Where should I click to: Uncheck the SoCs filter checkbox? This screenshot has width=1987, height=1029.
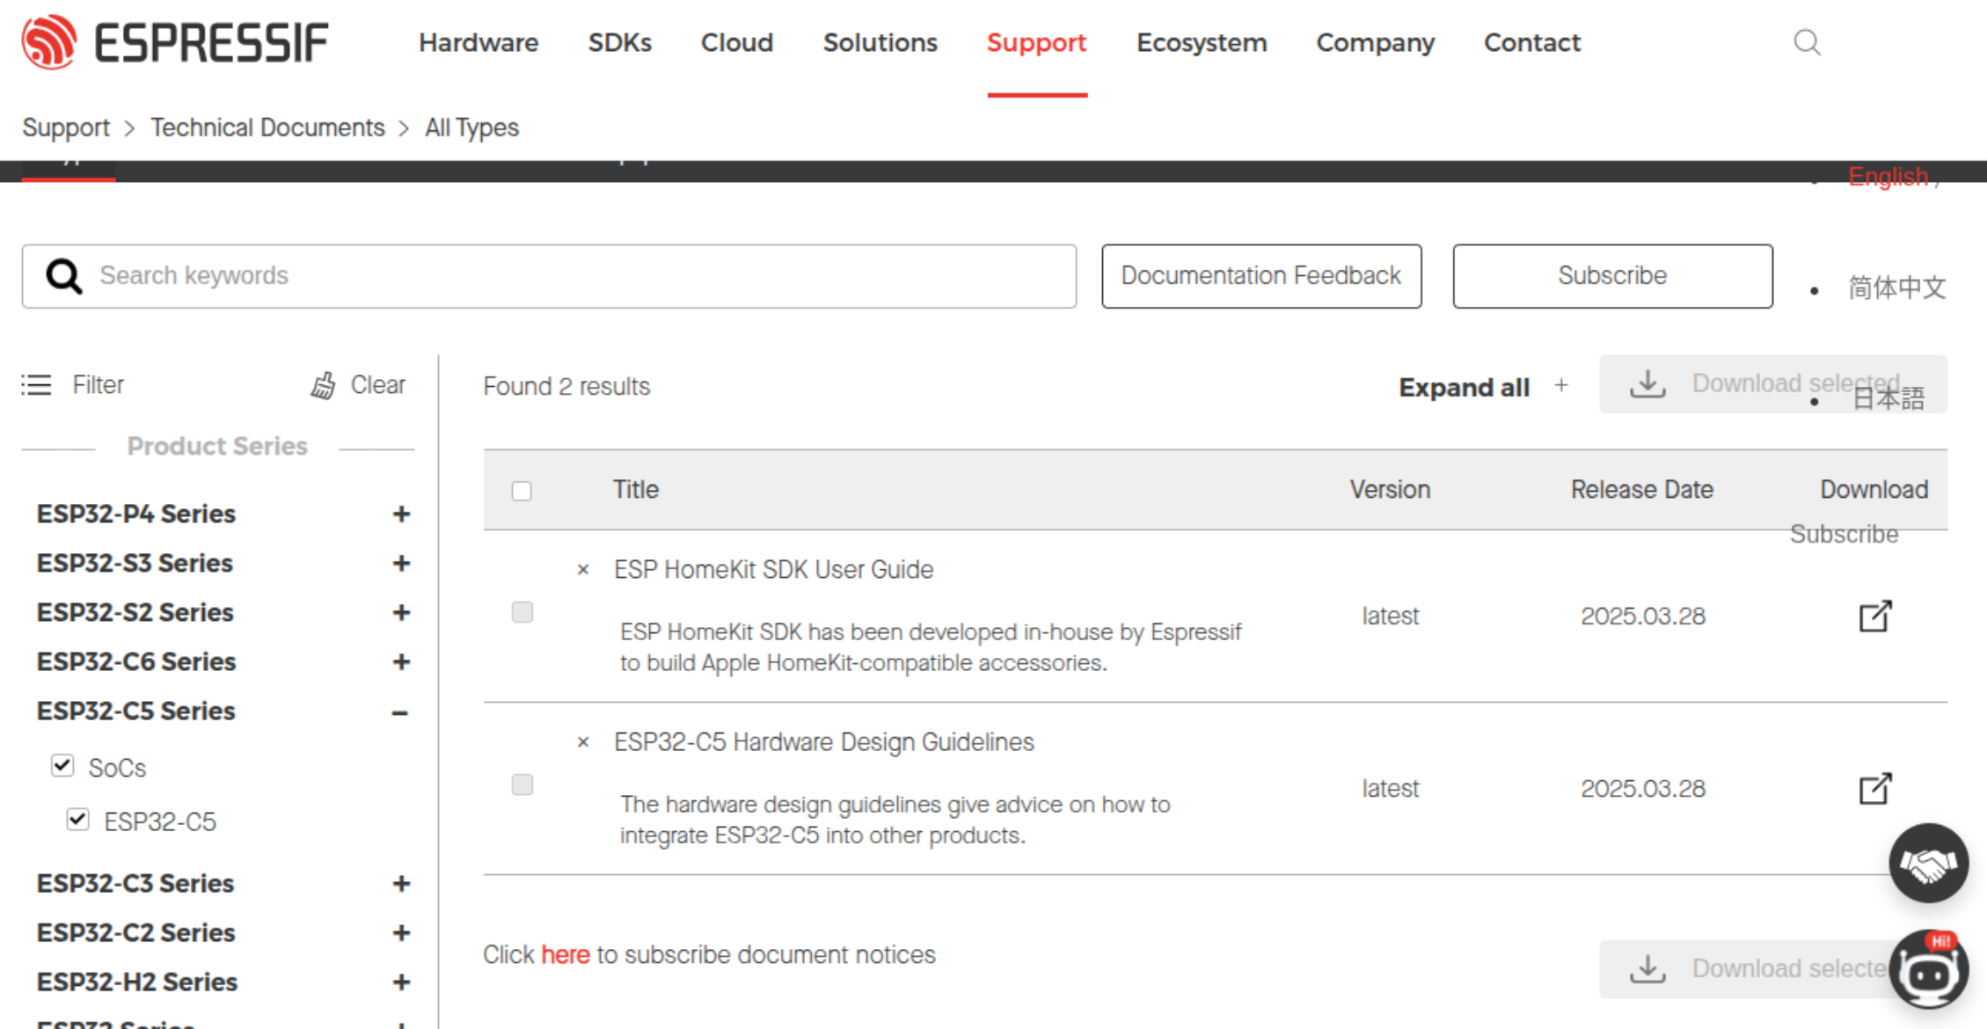pos(62,765)
